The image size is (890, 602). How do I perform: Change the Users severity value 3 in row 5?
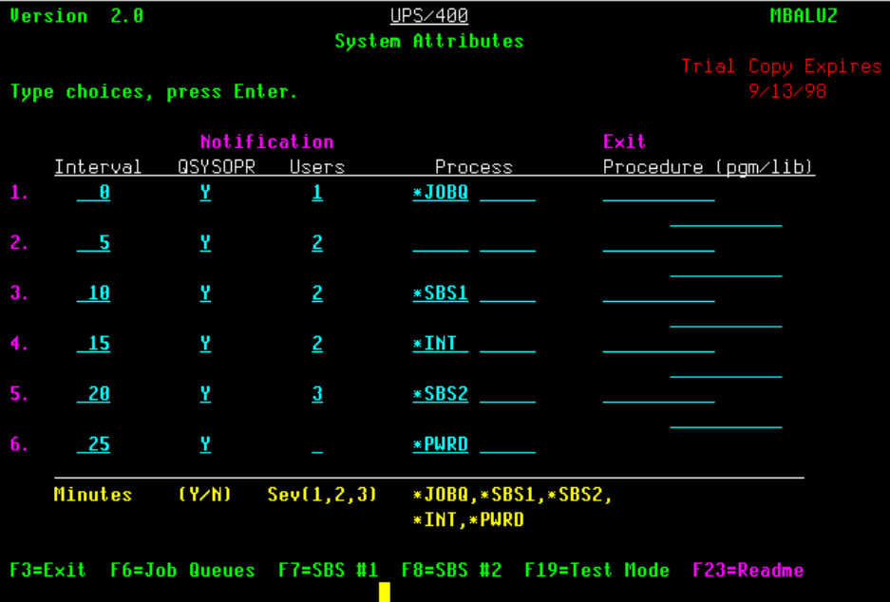[317, 394]
